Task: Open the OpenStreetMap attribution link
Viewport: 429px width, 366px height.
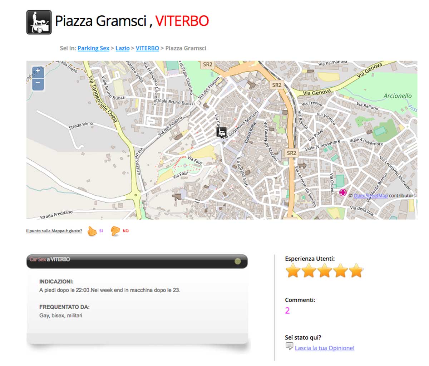Action: tap(370, 196)
